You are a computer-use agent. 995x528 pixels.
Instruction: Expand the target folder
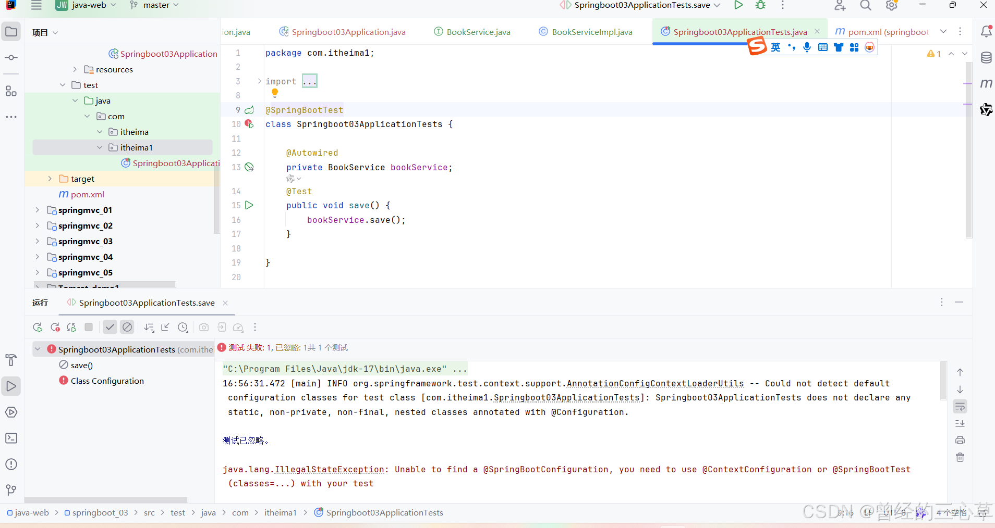coord(50,179)
